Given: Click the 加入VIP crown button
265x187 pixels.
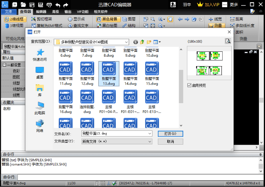Looking at the screenshot, I should point(208,5).
